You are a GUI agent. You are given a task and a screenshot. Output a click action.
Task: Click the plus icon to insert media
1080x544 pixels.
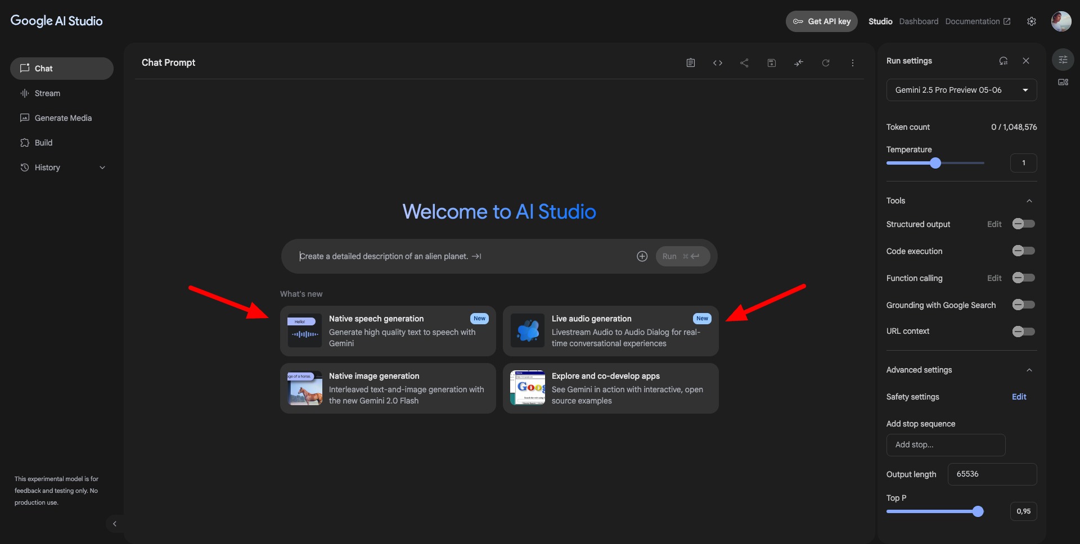[x=642, y=256]
